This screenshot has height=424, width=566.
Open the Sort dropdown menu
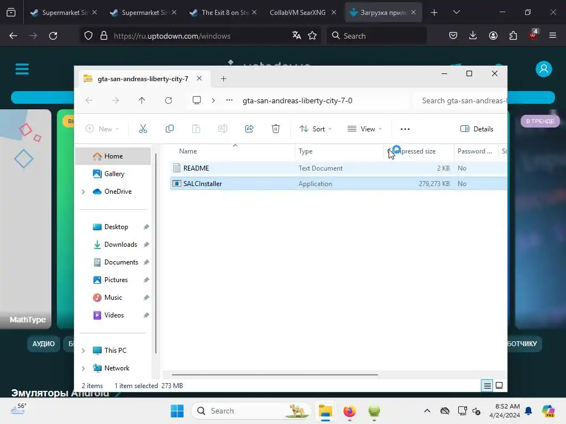click(316, 129)
